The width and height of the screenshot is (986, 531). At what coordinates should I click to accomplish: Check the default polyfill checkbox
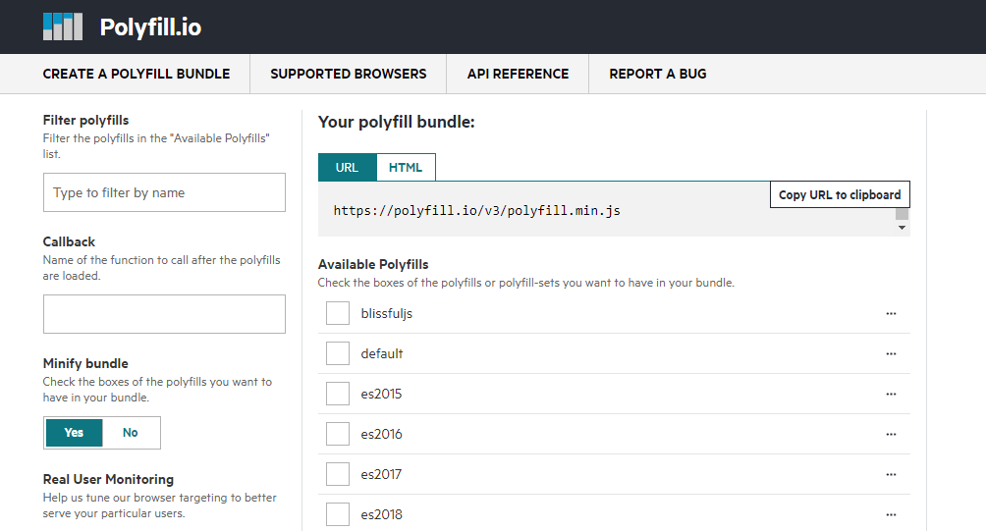[x=338, y=353]
